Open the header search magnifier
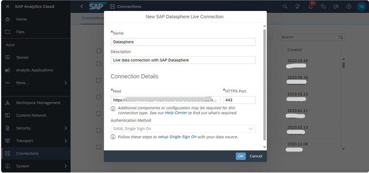Viewport: 369px width, 173px height. 285,6
